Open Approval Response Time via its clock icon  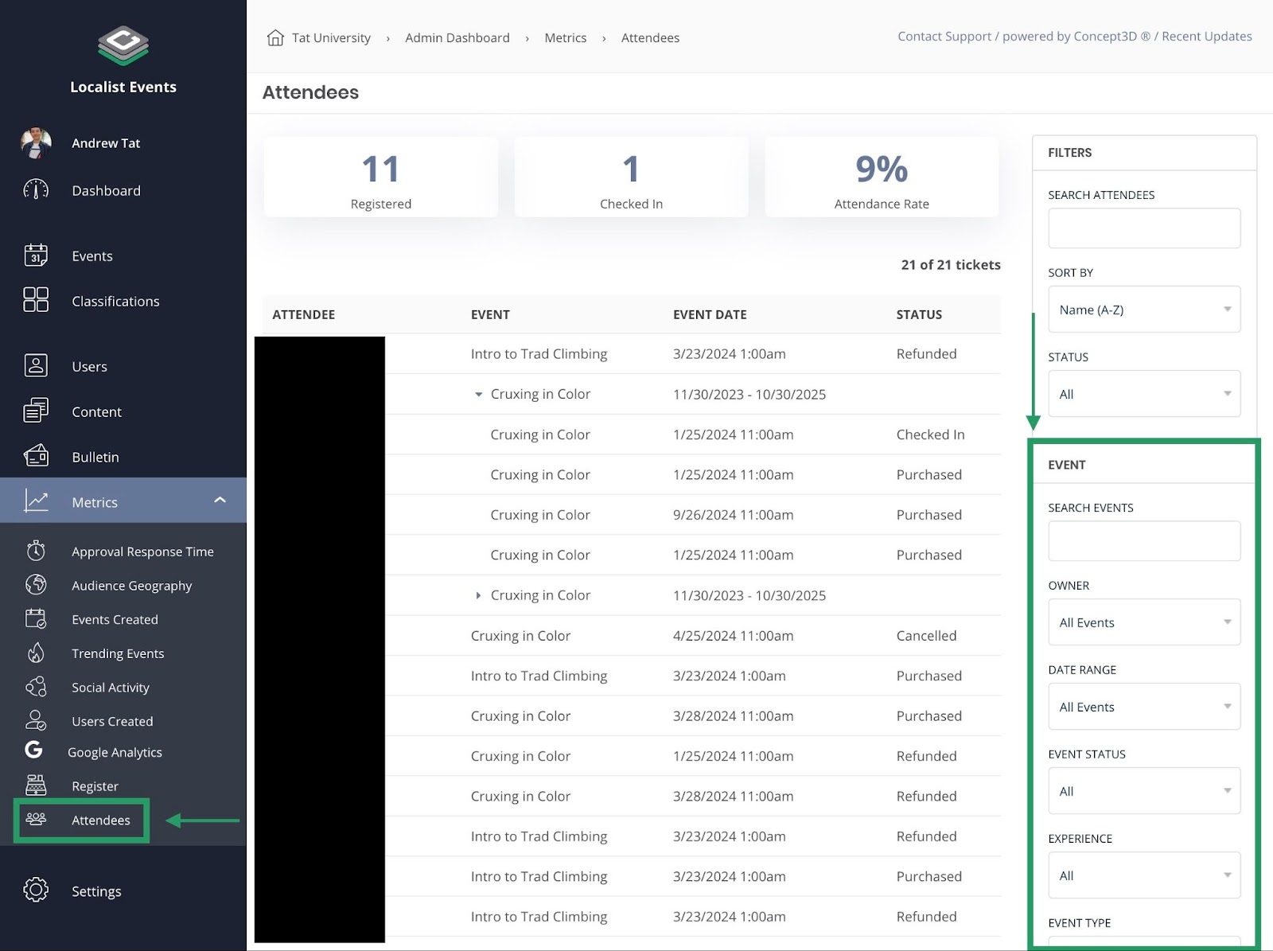36,550
